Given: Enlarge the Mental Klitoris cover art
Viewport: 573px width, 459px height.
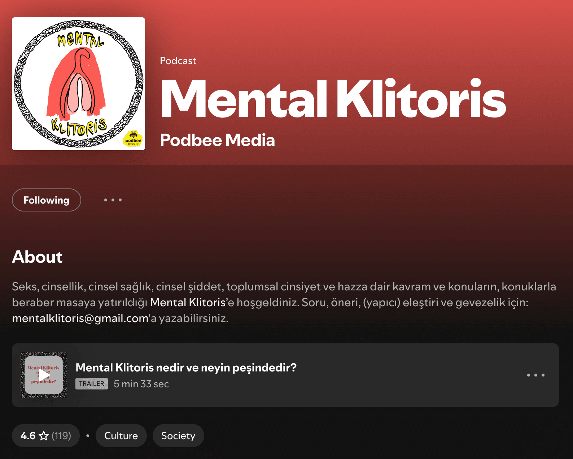Looking at the screenshot, I should click(78, 84).
